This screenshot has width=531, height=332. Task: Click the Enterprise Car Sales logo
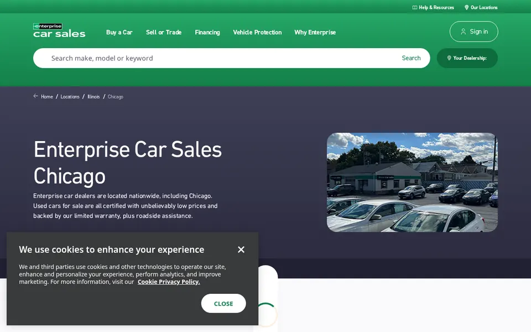click(59, 30)
